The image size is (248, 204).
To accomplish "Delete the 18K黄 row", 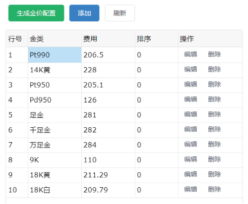I will click(214, 174).
